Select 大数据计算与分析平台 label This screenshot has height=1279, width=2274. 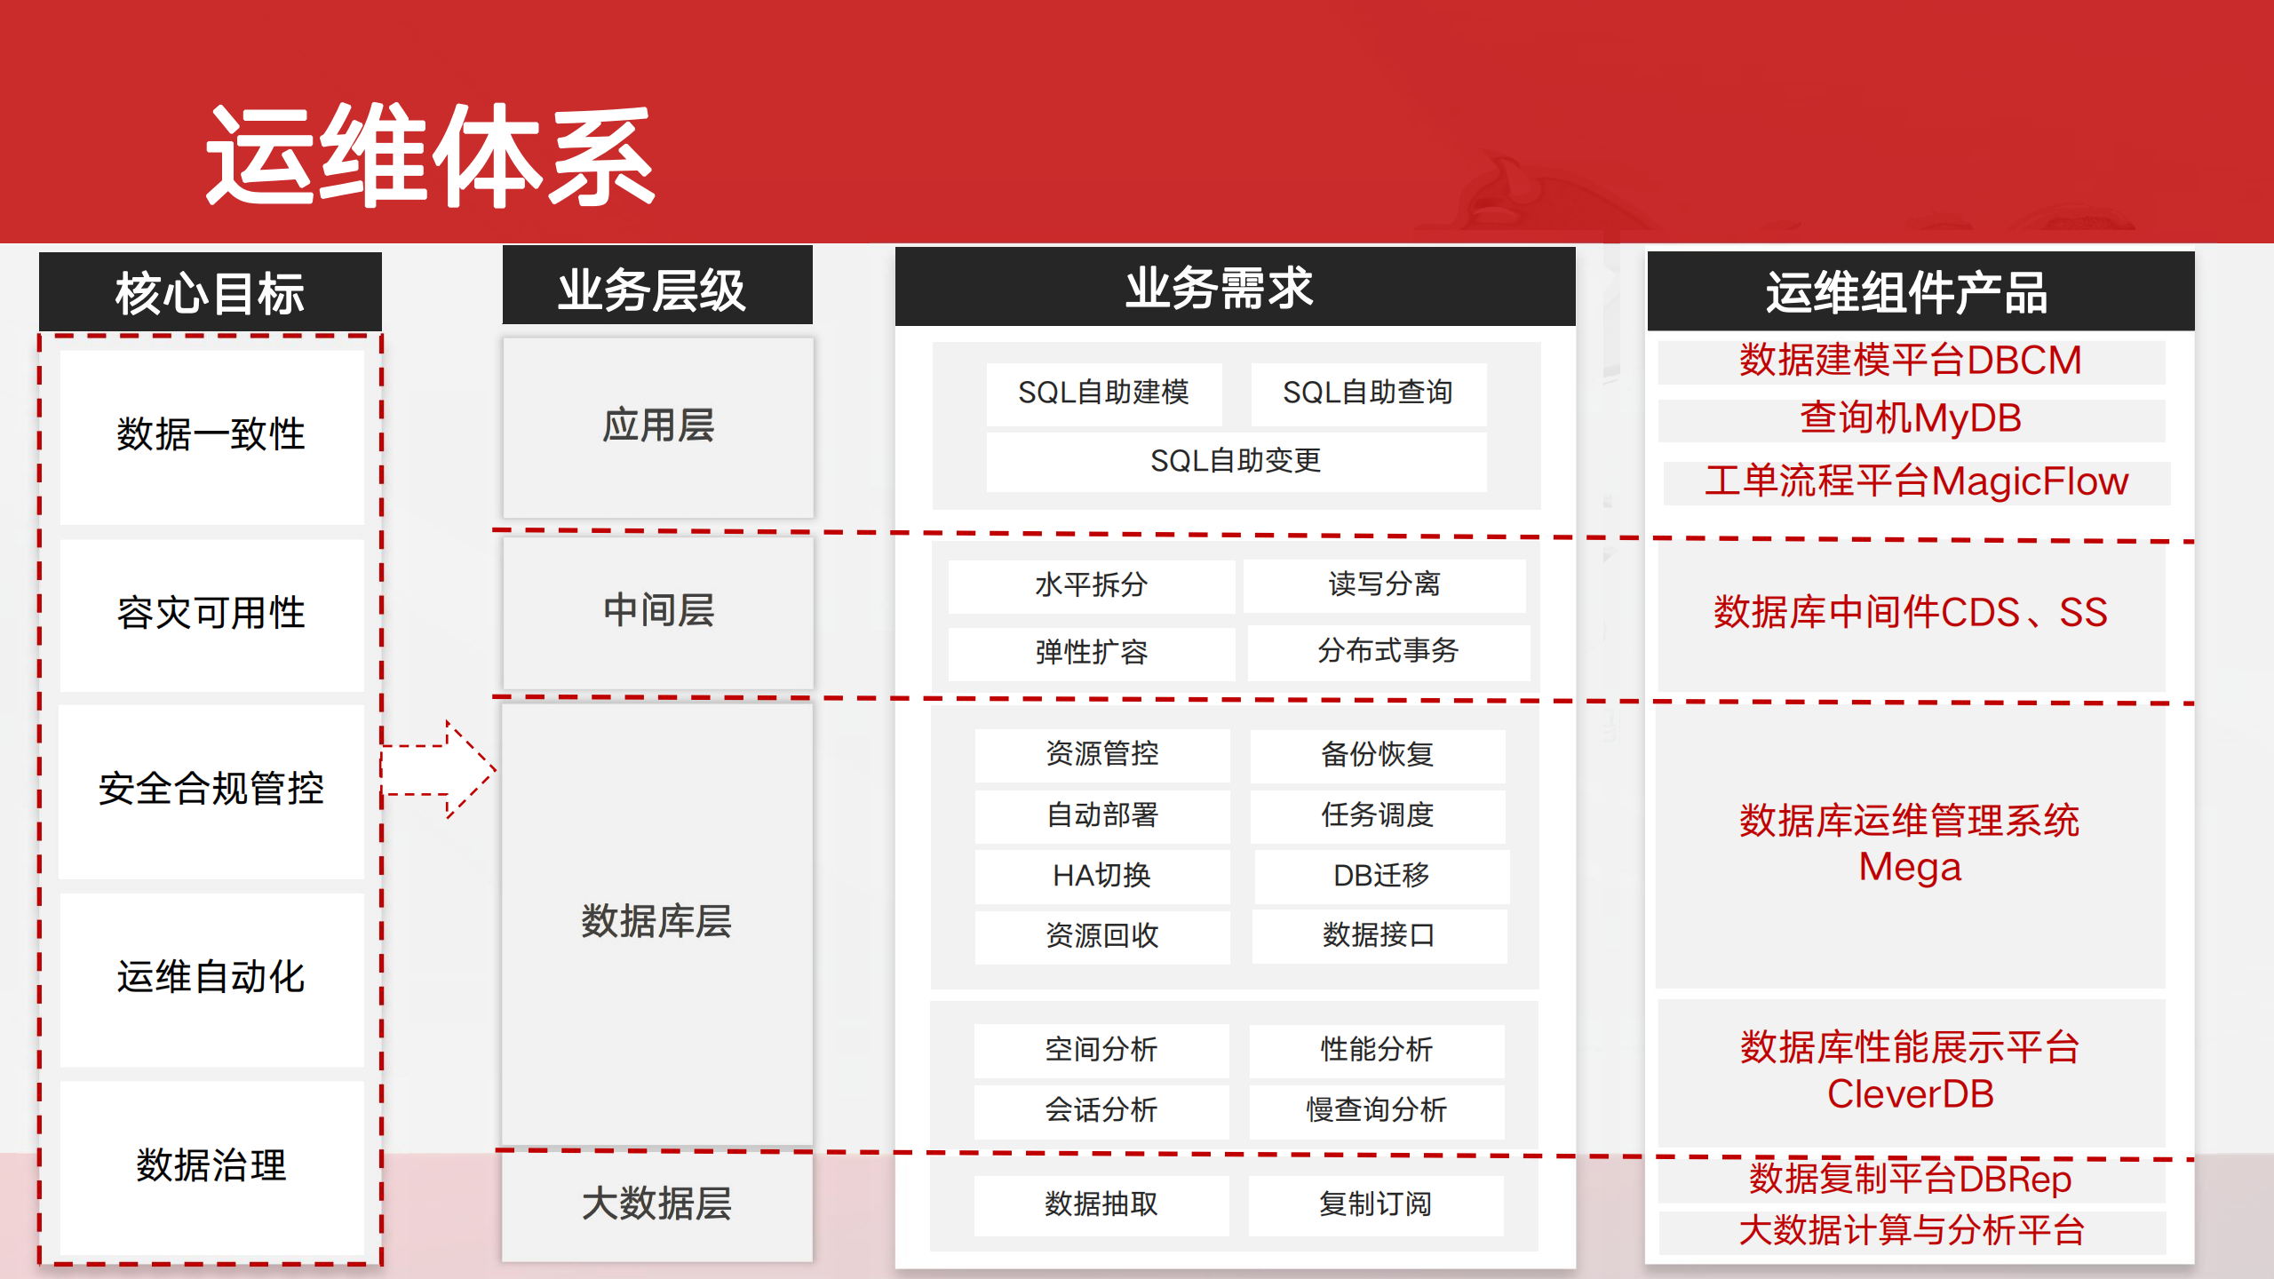point(1912,1233)
